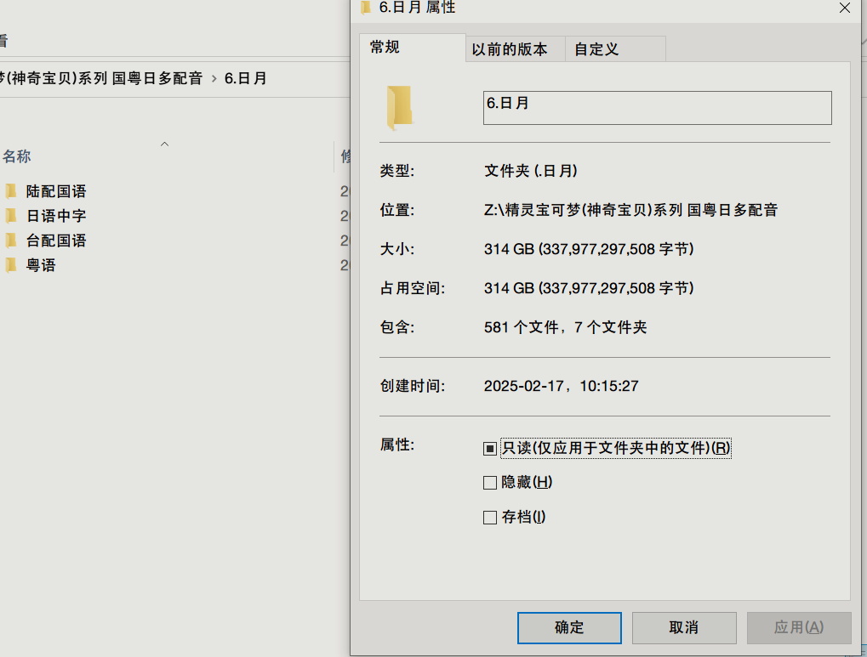The height and width of the screenshot is (657, 867).
Task: Enable the 存档 archive attribute checkbox
Action: click(x=490, y=517)
